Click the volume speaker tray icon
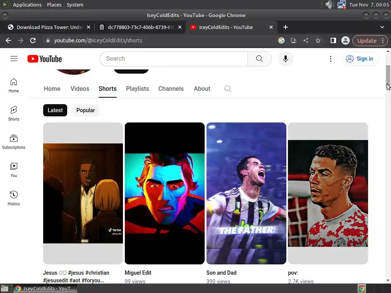Viewport: 391px width, 293px height. tap(329, 5)
